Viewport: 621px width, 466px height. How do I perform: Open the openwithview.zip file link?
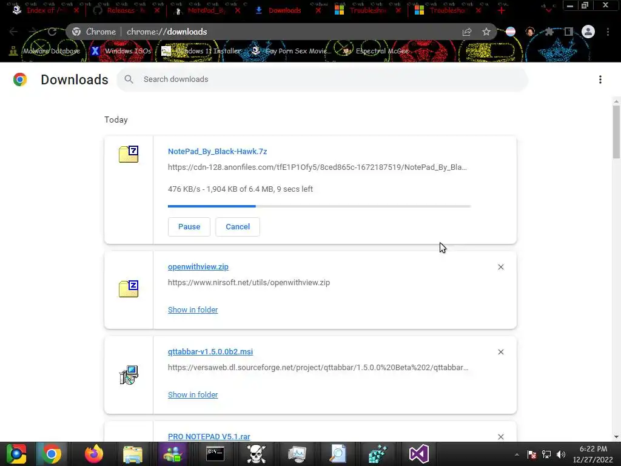pos(198,267)
